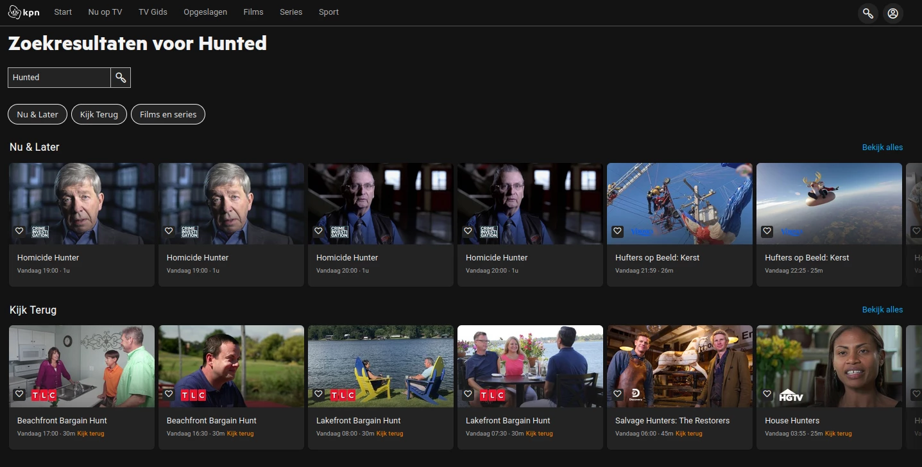Favorite Hufters op Beeld: Kerst at 21:59
This screenshot has height=467, width=922.
617,231
